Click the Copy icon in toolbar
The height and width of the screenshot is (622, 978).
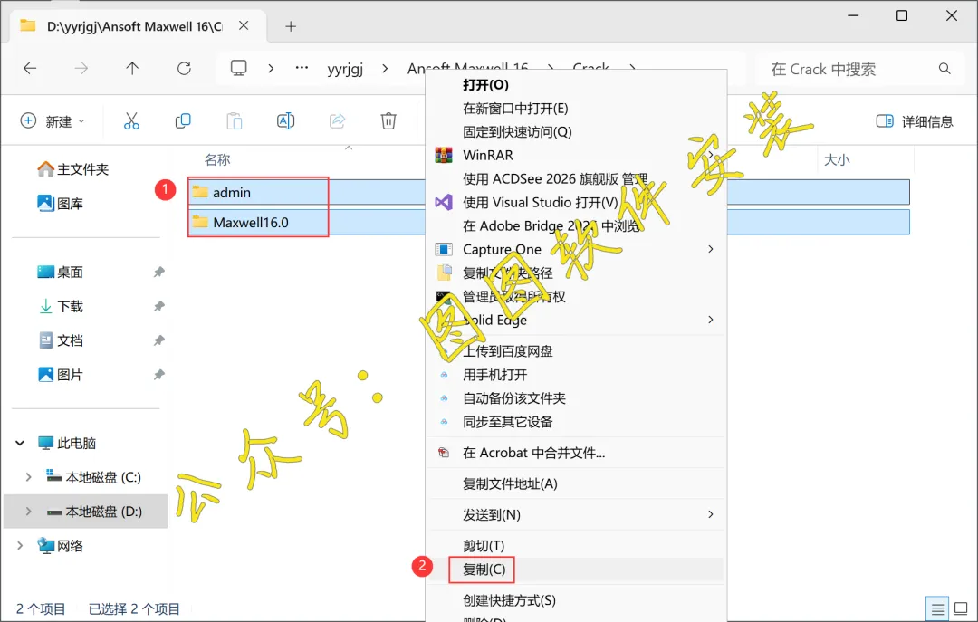183,121
